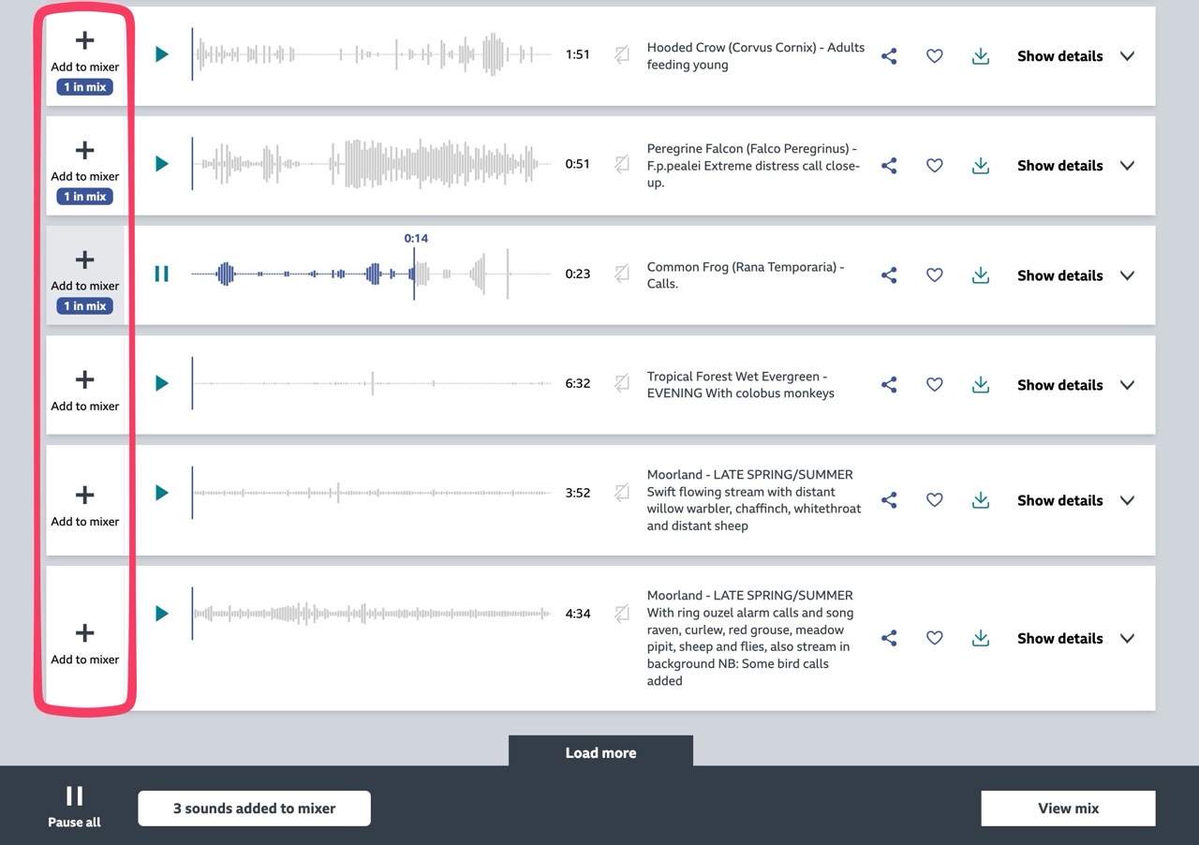Open the View mix panel
The image size is (1199, 845).
coord(1067,808)
